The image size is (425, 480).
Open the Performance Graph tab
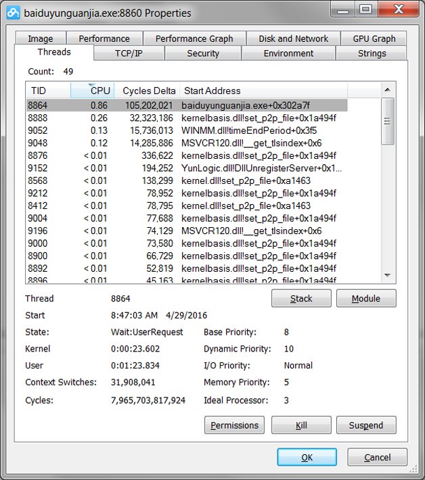194,39
